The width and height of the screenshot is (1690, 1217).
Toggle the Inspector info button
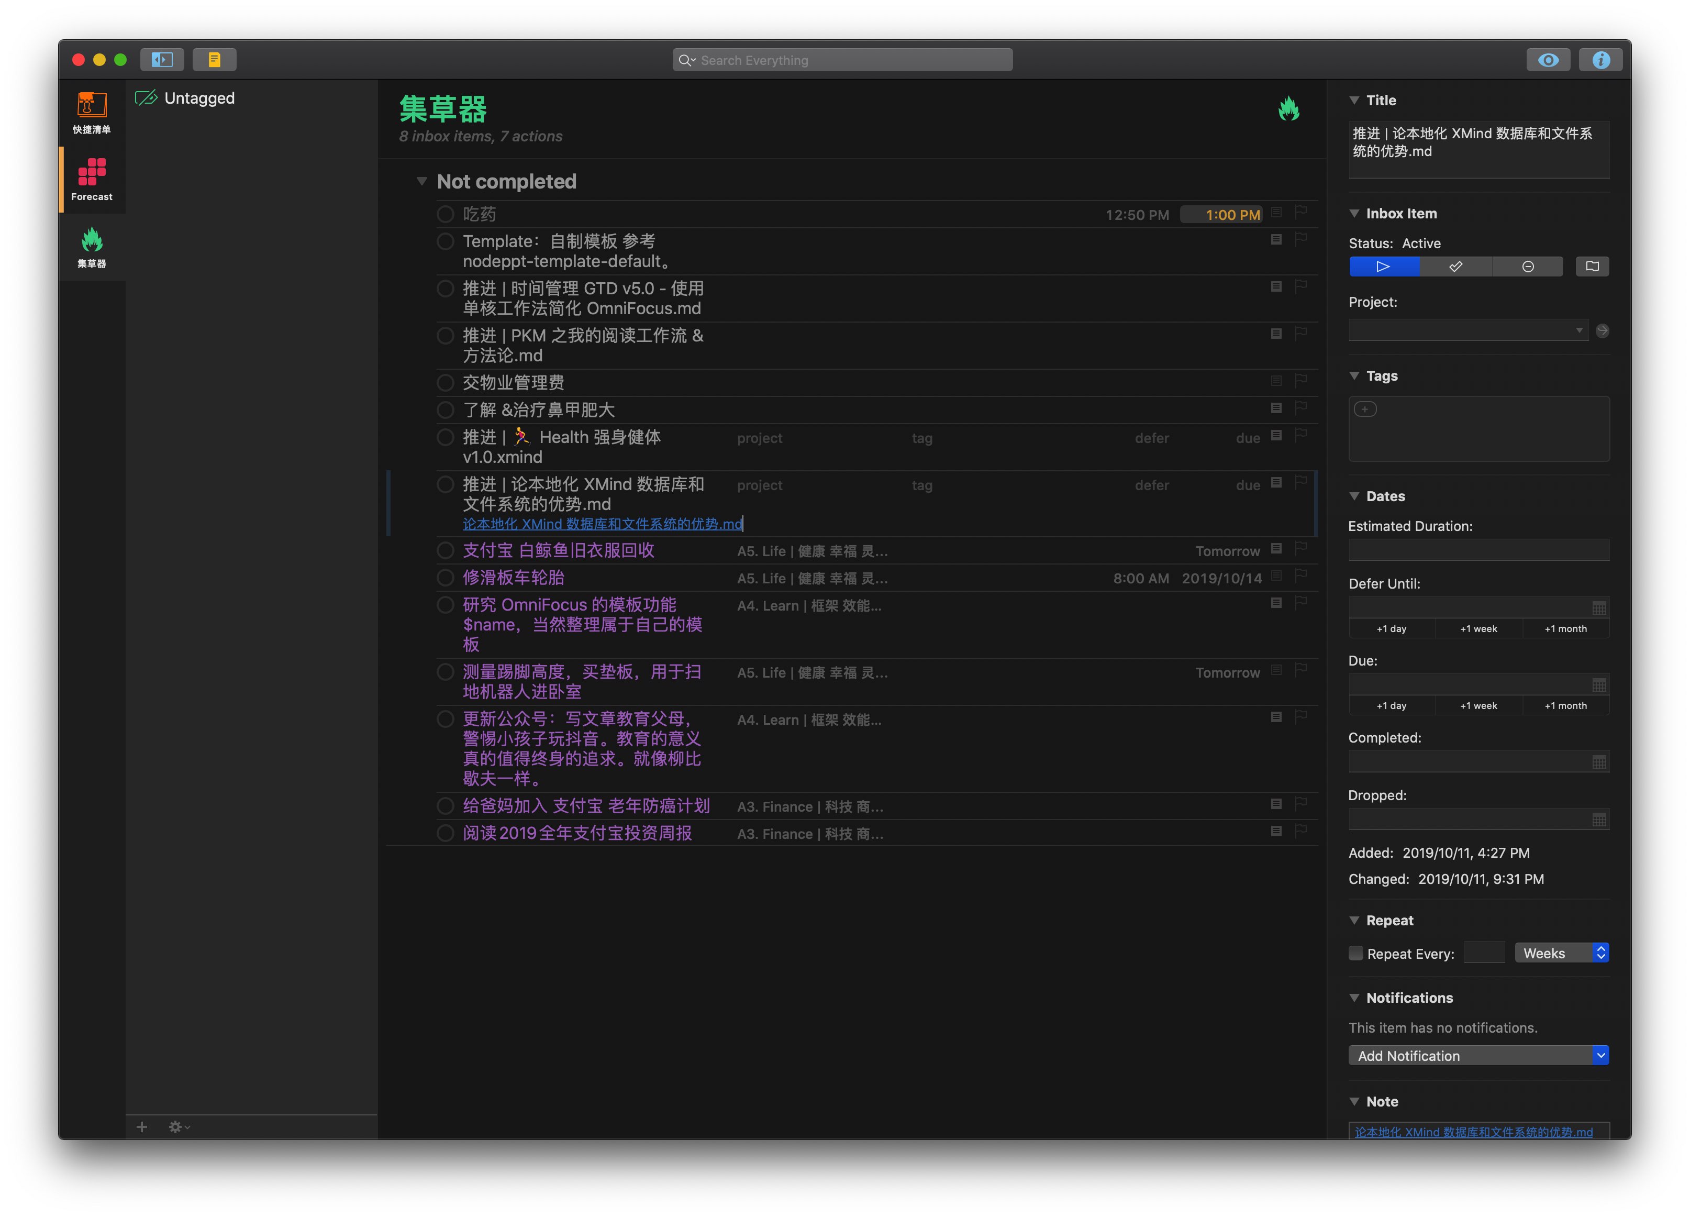click(x=1600, y=60)
